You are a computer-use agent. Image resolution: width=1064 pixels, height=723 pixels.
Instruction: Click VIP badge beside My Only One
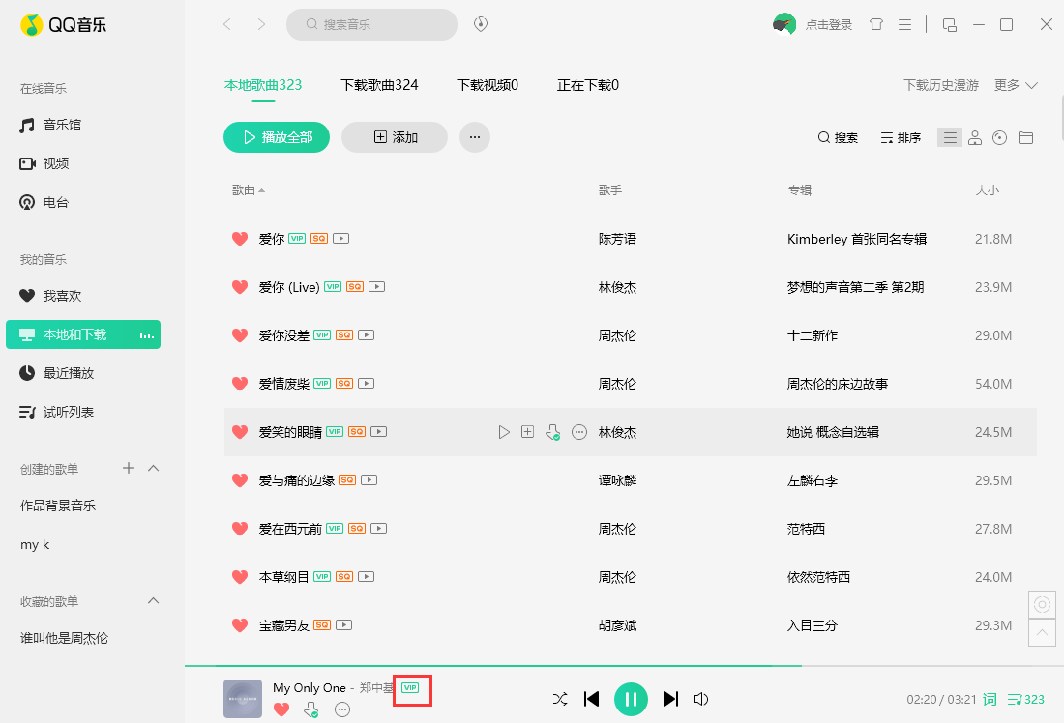point(410,688)
